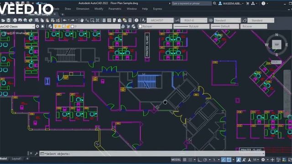Click ViewCube TOP face
Screen dimensions: 292x164
[x=277, y=45]
